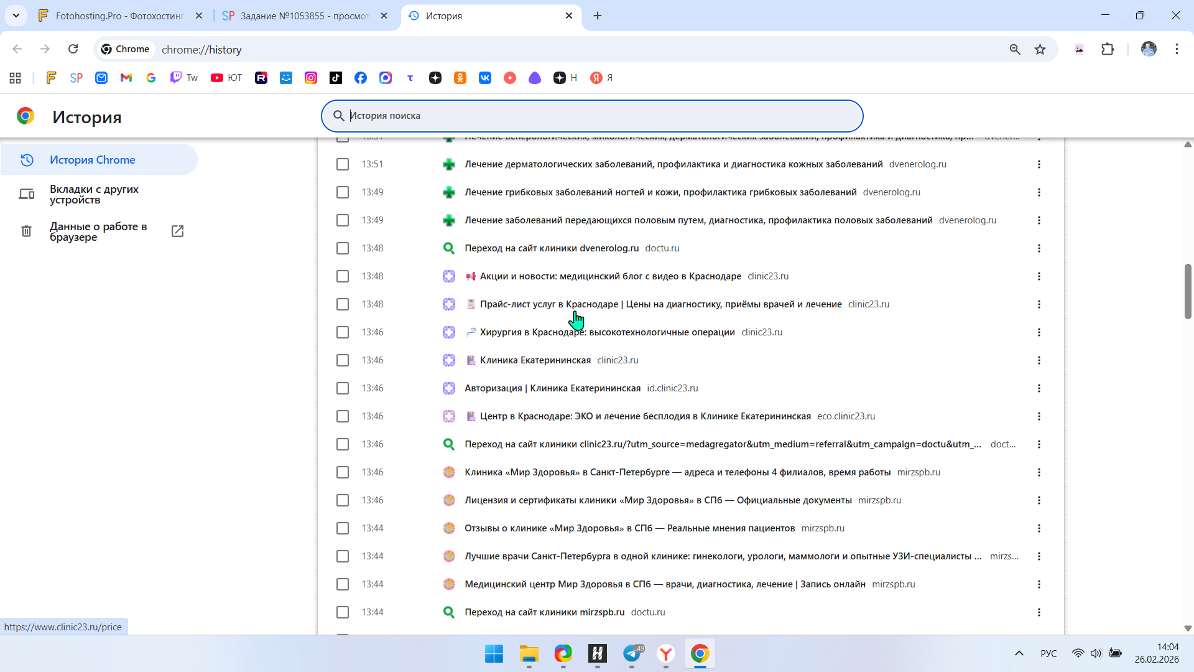Open Instagram bookmark icon
The image size is (1194, 672).
[x=311, y=78]
